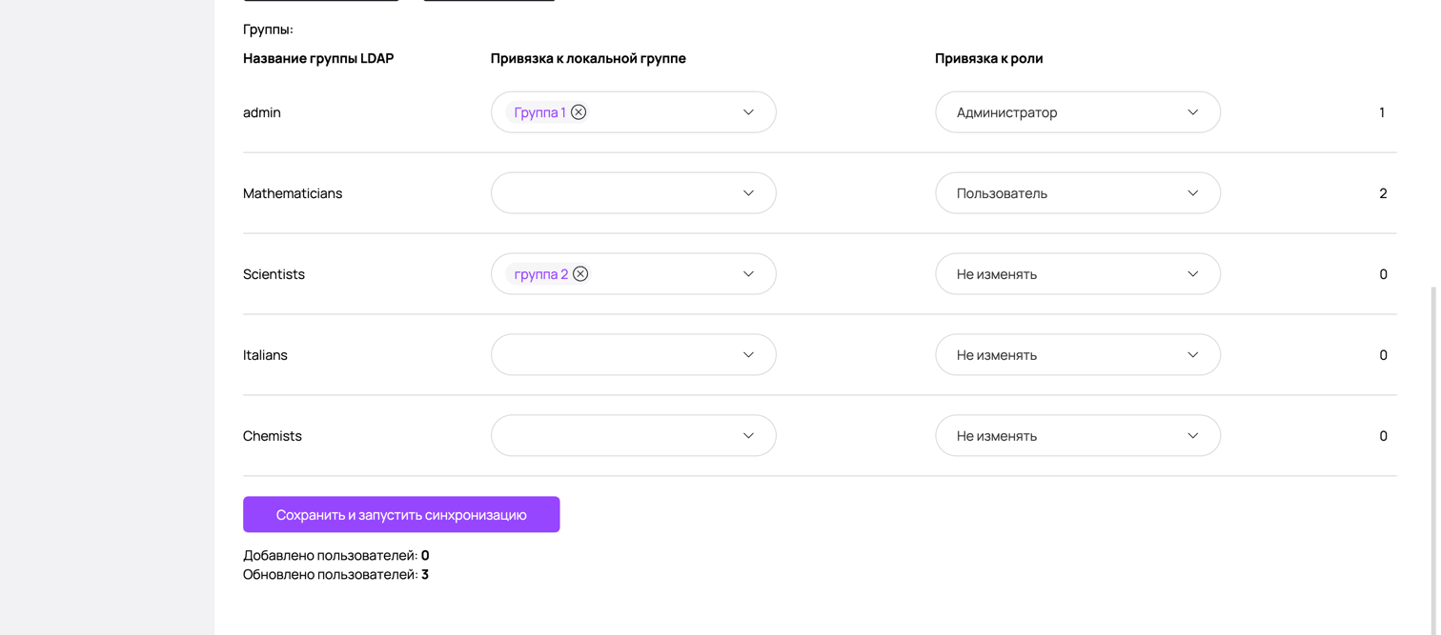Click the second underlined field above «Группы:»
This screenshot has width=1441, height=635.
tap(489, 2)
